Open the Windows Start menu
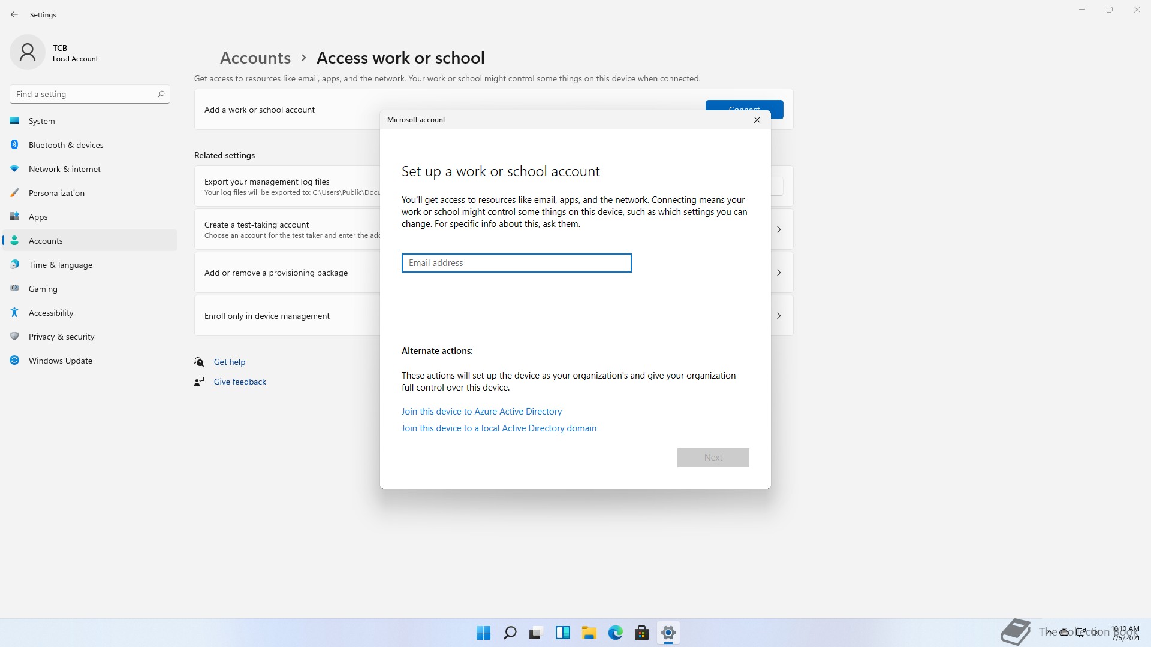Screen dimensions: 1151x647 [483, 633]
